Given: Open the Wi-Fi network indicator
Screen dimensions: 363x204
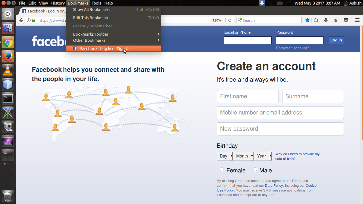Looking at the screenshot, I should point(270,3).
